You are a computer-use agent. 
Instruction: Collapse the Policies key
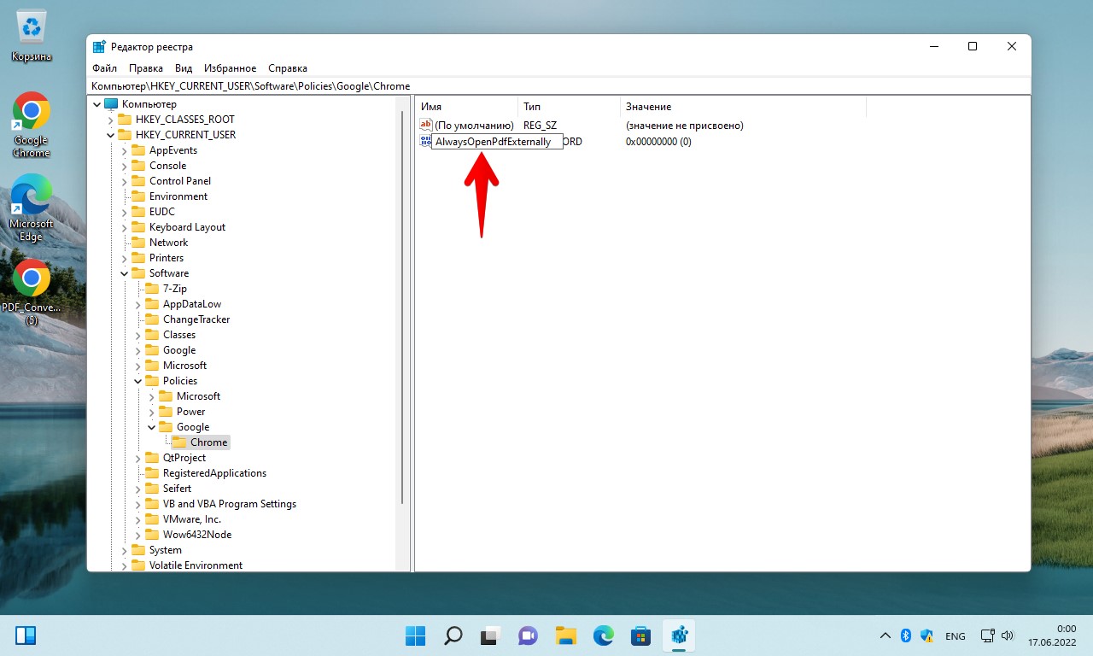click(137, 381)
